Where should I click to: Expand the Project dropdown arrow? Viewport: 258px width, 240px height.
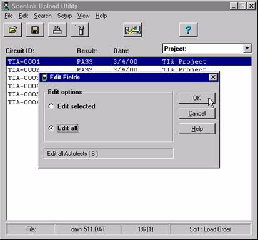pos(247,49)
